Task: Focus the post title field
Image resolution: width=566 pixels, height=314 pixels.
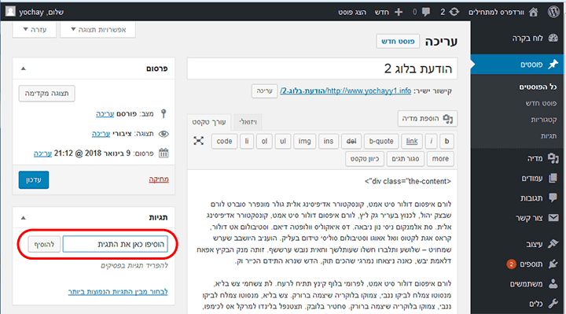Action: click(x=322, y=68)
